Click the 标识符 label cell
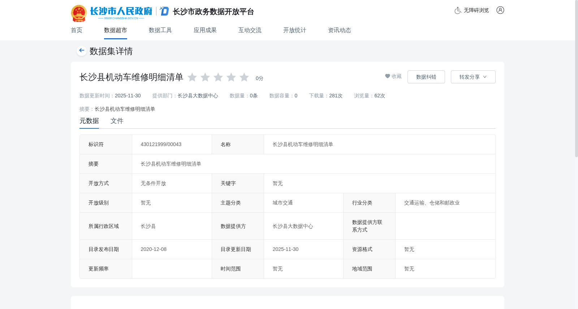578x309 pixels. pos(106,144)
